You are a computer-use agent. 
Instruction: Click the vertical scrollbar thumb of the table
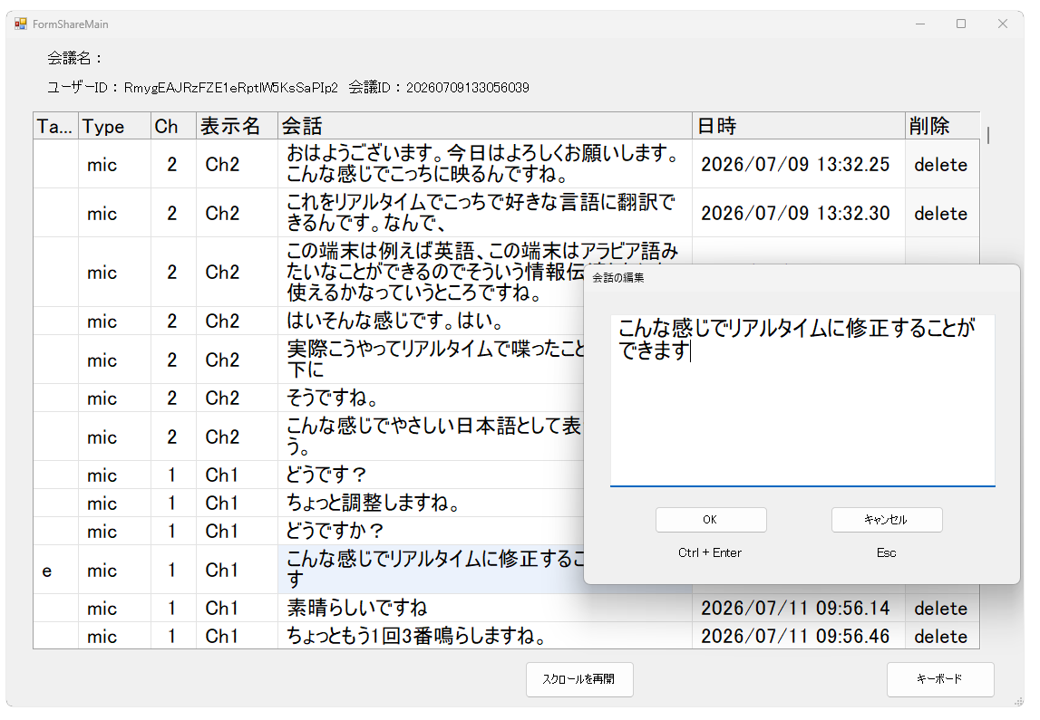click(x=988, y=135)
